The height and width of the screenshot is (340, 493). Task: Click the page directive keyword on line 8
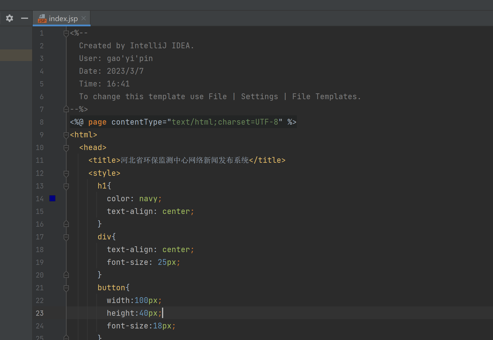(x=97, y=122)
